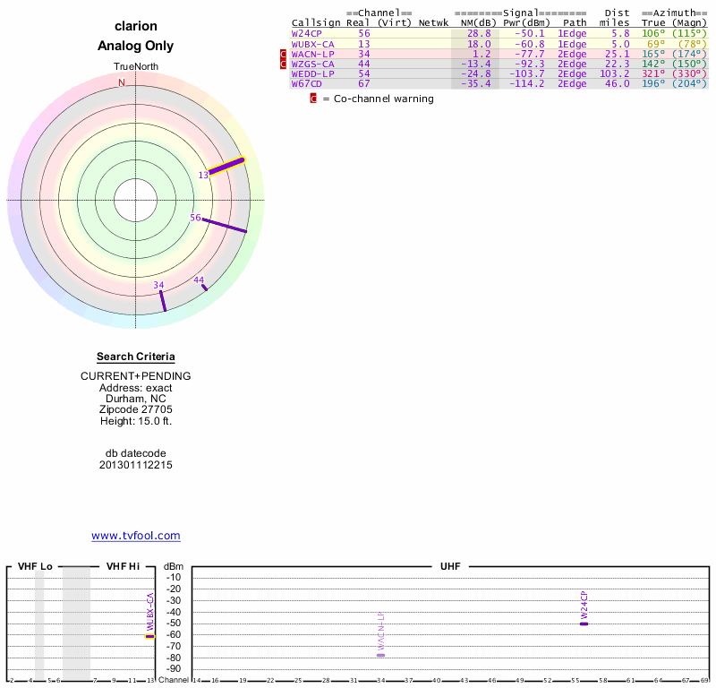
Task: Select channel 34 bearing line on radar
Action: coord(162,300)
